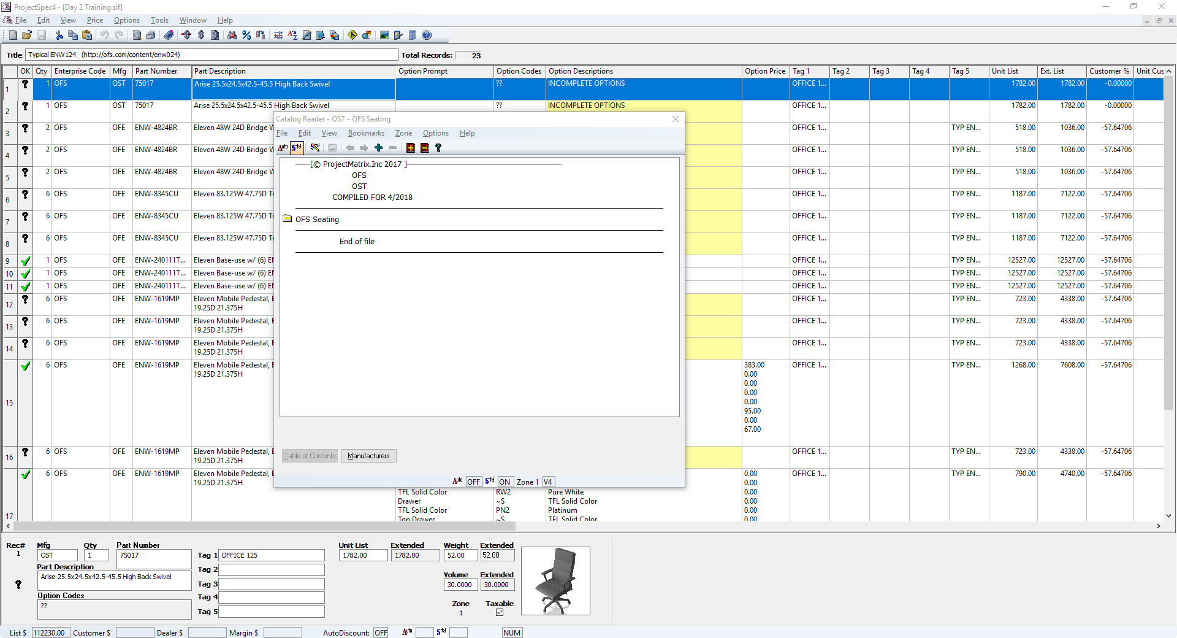
Task: Click the purple tag eraser icon
Action: [x=169, y=35]
